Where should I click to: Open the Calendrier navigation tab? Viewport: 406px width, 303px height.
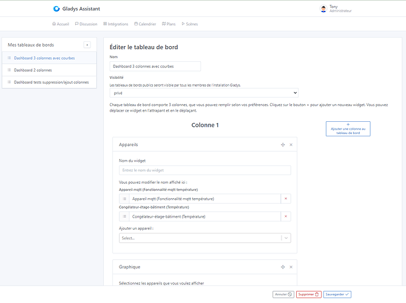click(x=144, y=24)
